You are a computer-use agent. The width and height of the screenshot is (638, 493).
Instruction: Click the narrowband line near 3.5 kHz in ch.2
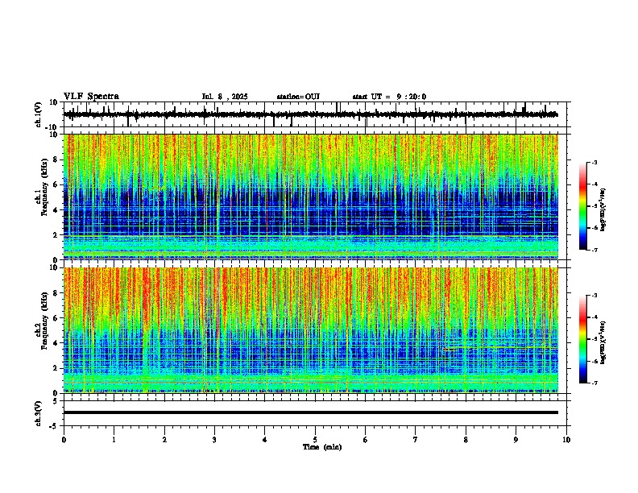499,348
